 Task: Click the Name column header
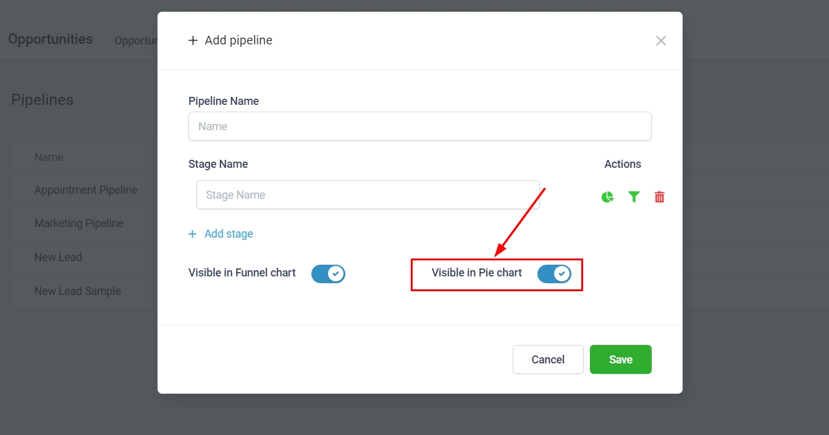[49, 157]
